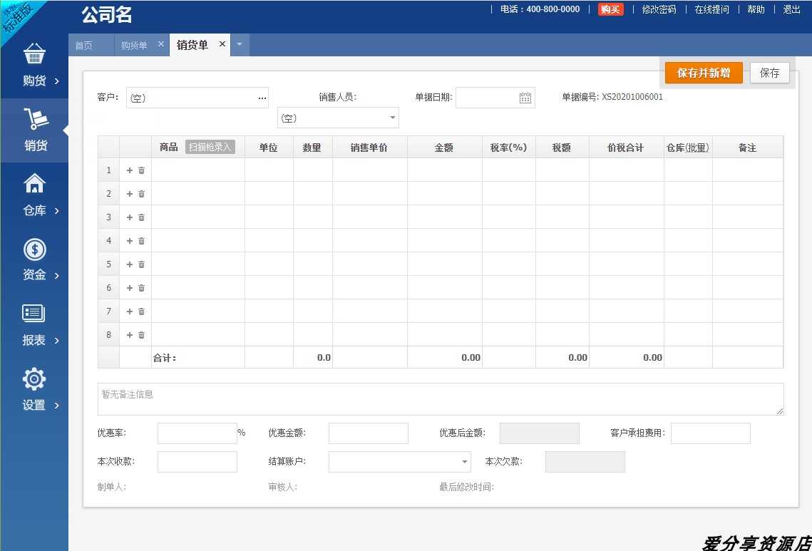Expand the 仓库 submenu arrow

coord(57,211)
